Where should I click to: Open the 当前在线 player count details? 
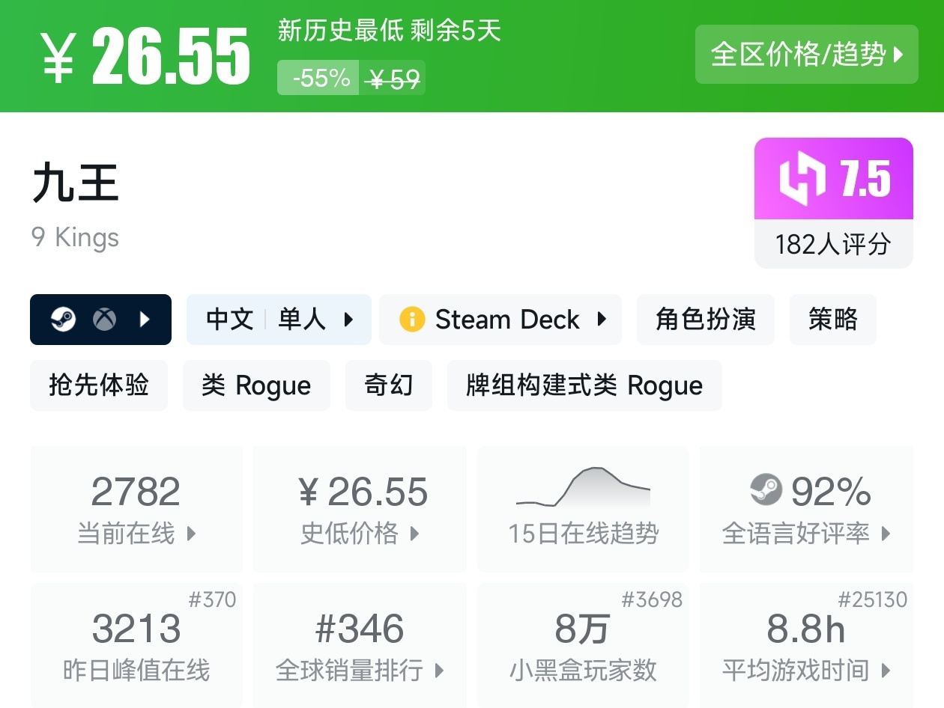[136, 509]
